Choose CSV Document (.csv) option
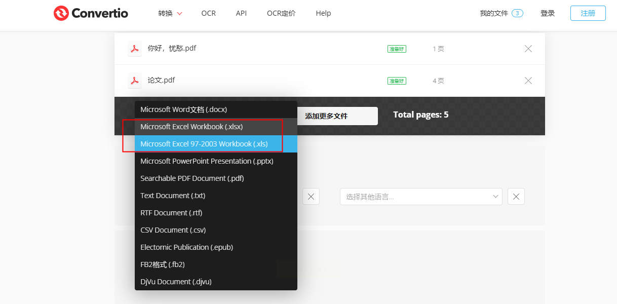617x304 pixels. pos(216,230)
